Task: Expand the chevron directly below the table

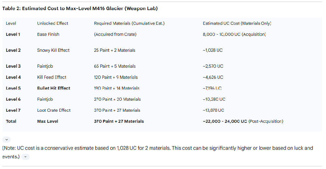Action: (x=7, y=139)
